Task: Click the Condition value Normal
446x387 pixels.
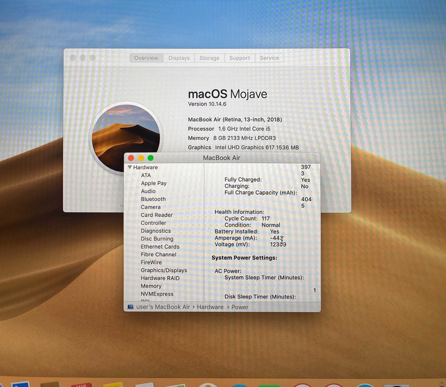Action: point(271,225)
